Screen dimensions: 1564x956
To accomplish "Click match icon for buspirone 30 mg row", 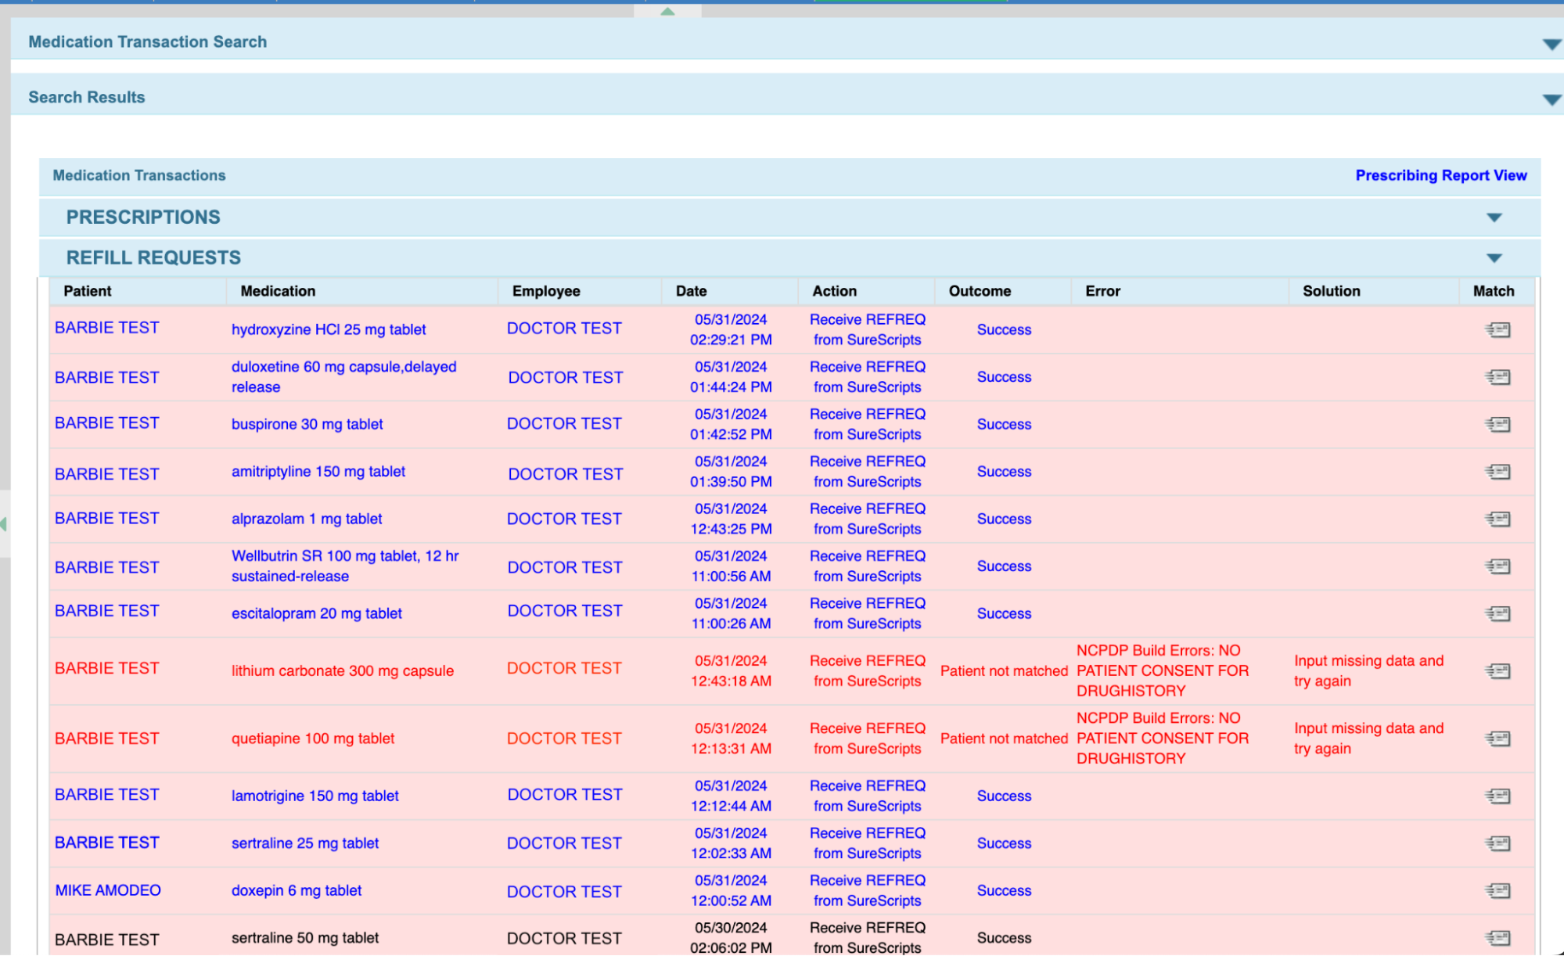I will (x=1497, y=424).
